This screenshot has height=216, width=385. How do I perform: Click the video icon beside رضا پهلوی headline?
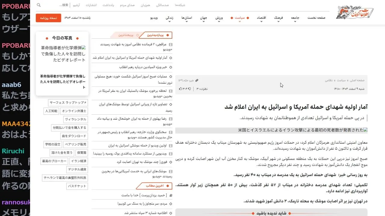pyautogui.click(x=171, y=119)
